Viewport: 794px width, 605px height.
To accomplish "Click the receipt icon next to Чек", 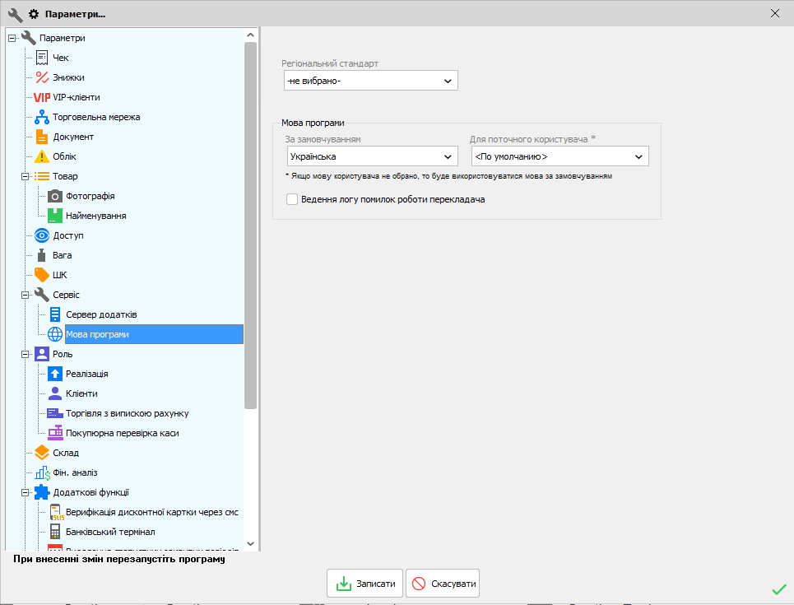I will (x=42, y=58).
